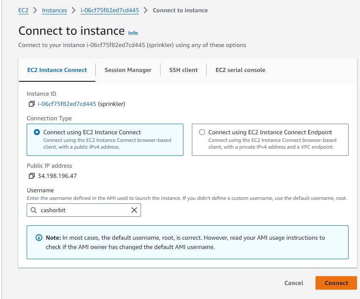Click the Connect to instance page heading
360x299 pixels.
[x=72, y=31]
